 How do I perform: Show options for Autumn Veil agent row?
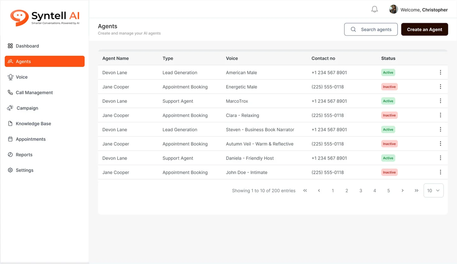tap(440, 144)
